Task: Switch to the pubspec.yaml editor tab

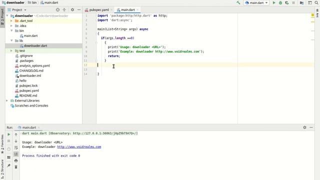Action: [99, 10]
